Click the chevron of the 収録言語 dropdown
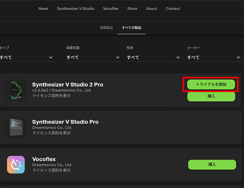The height and width of the screenshot is (188, 244). pos(118,58)
